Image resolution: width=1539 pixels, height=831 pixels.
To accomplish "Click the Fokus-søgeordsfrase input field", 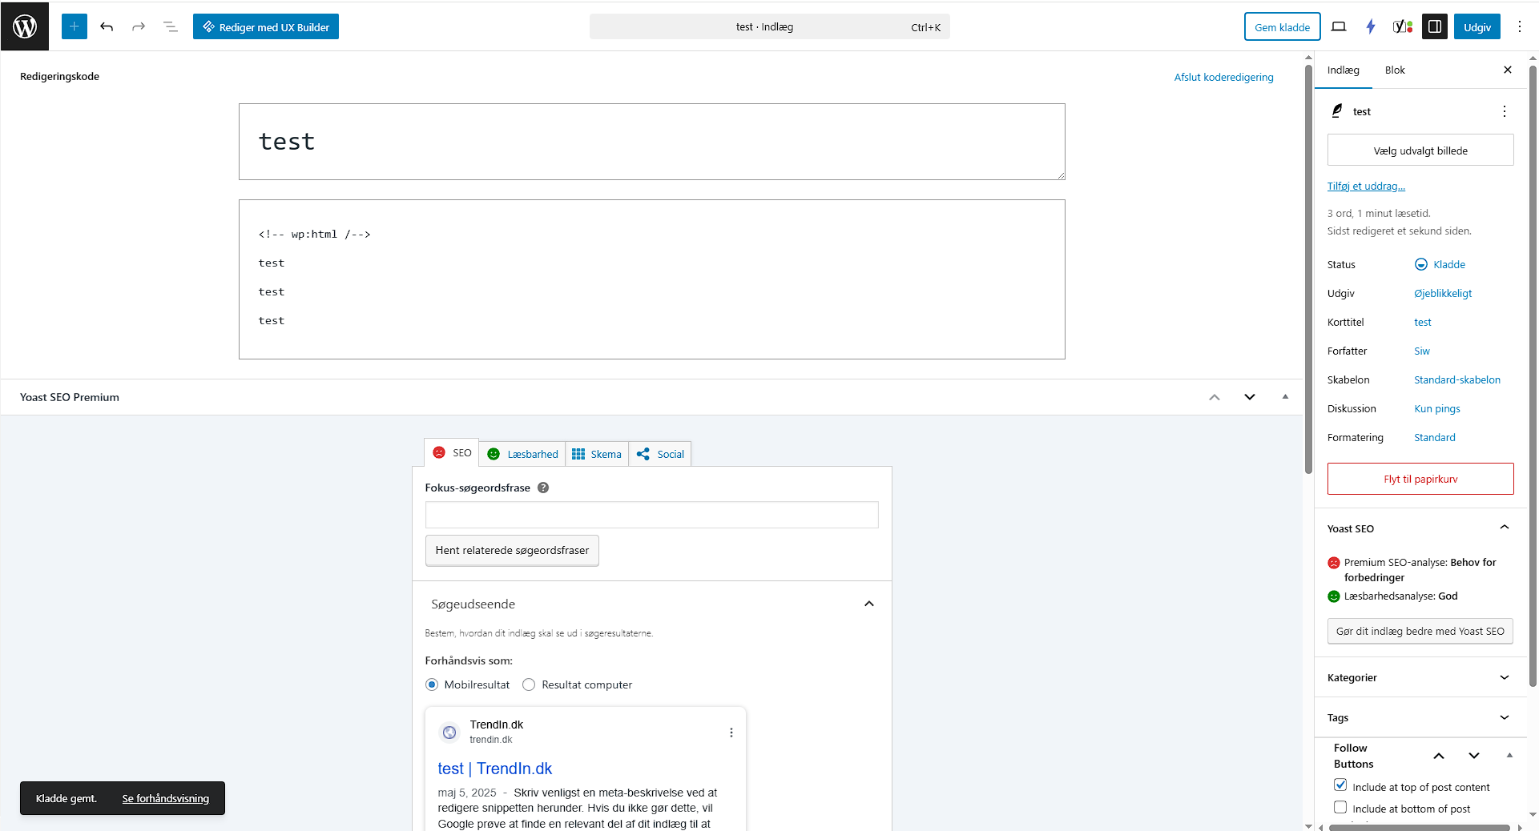I will click(651, 515).
